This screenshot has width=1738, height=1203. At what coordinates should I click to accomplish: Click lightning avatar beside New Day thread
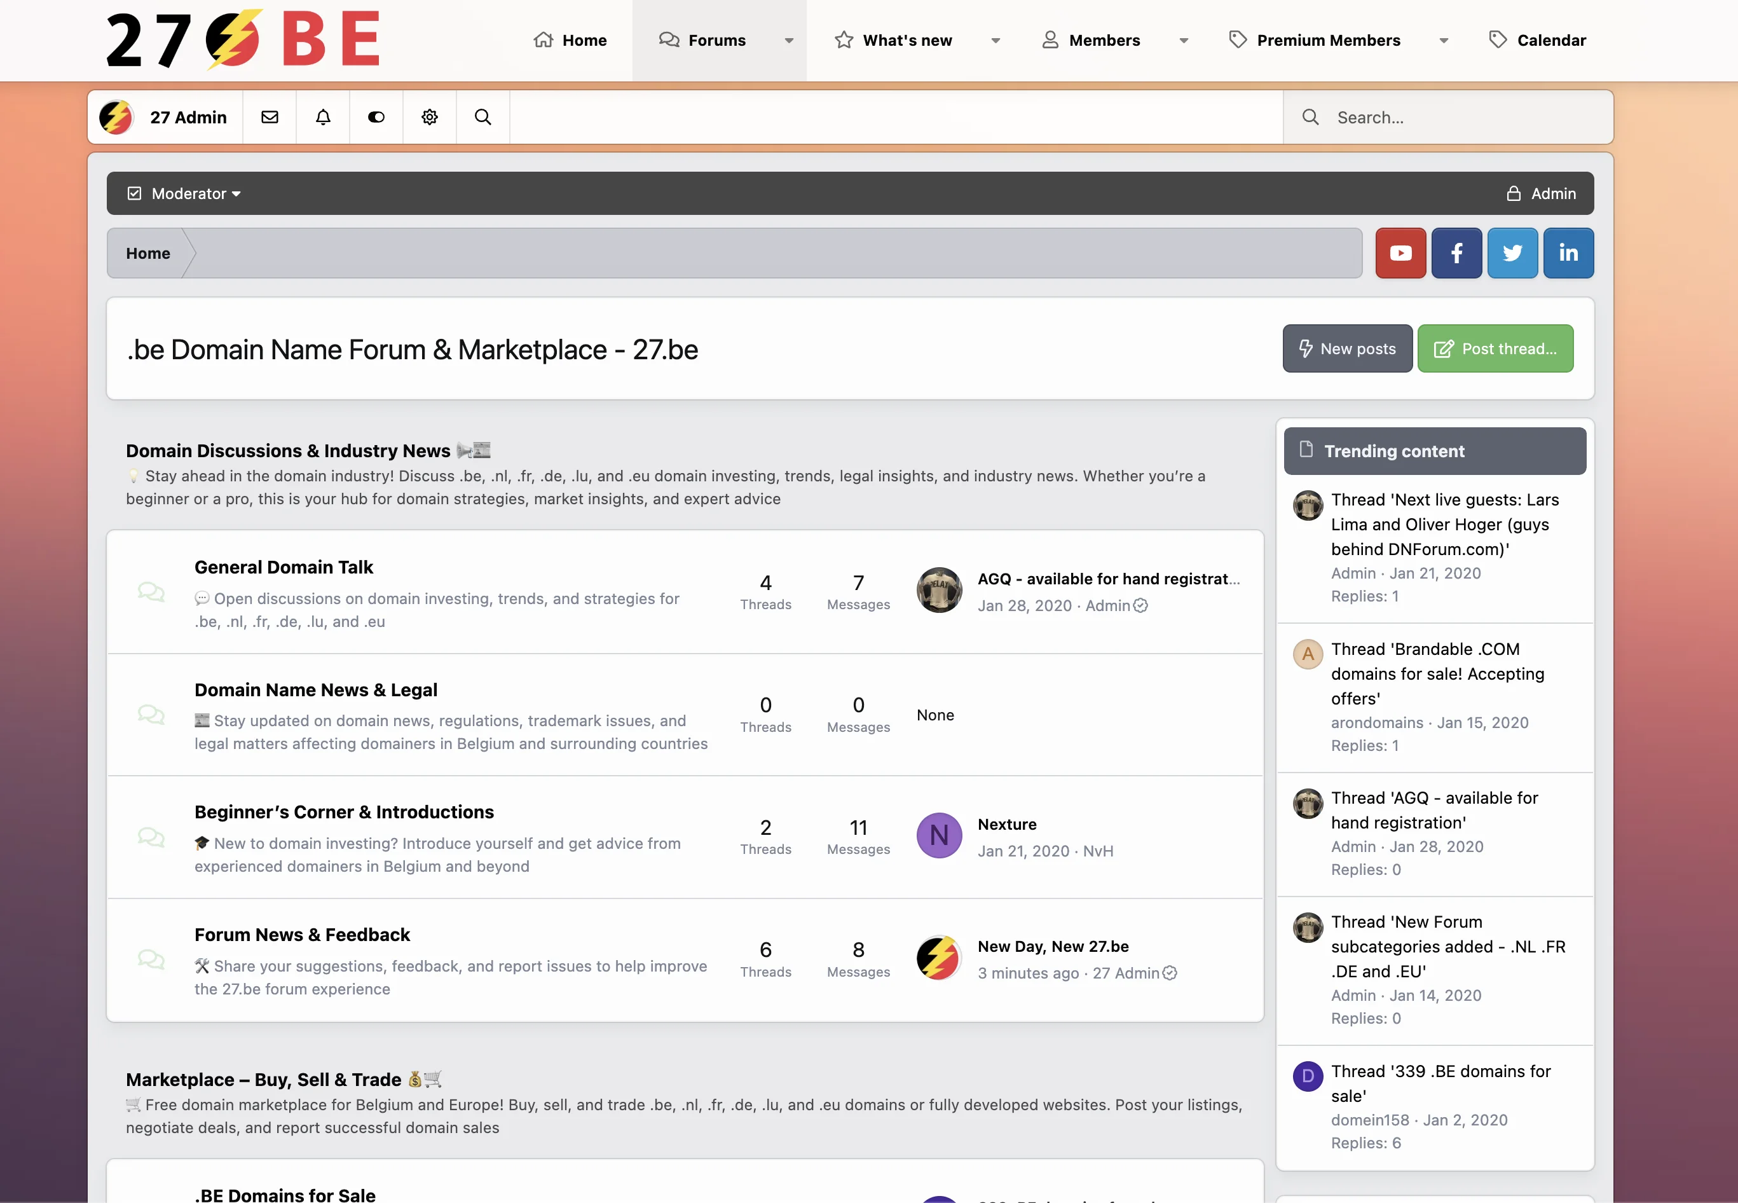point(939,958)
